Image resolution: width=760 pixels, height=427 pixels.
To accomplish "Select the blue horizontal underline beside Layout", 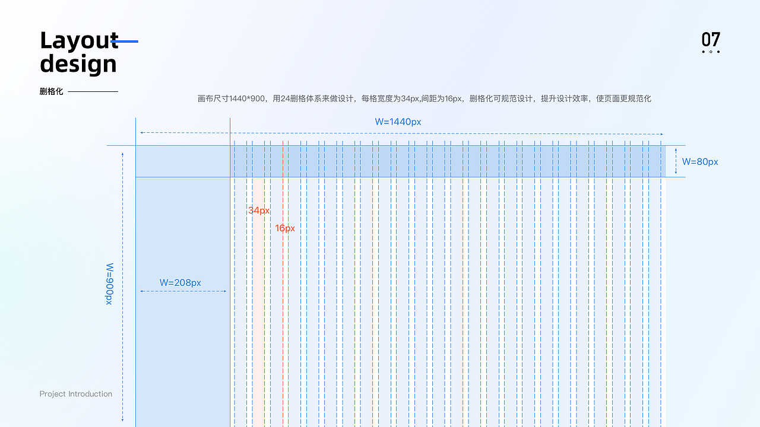I will 123,42.
